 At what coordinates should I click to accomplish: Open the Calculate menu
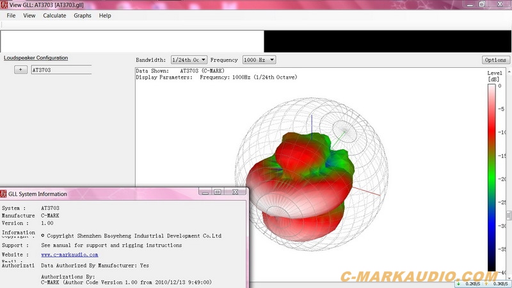point(54,15)
